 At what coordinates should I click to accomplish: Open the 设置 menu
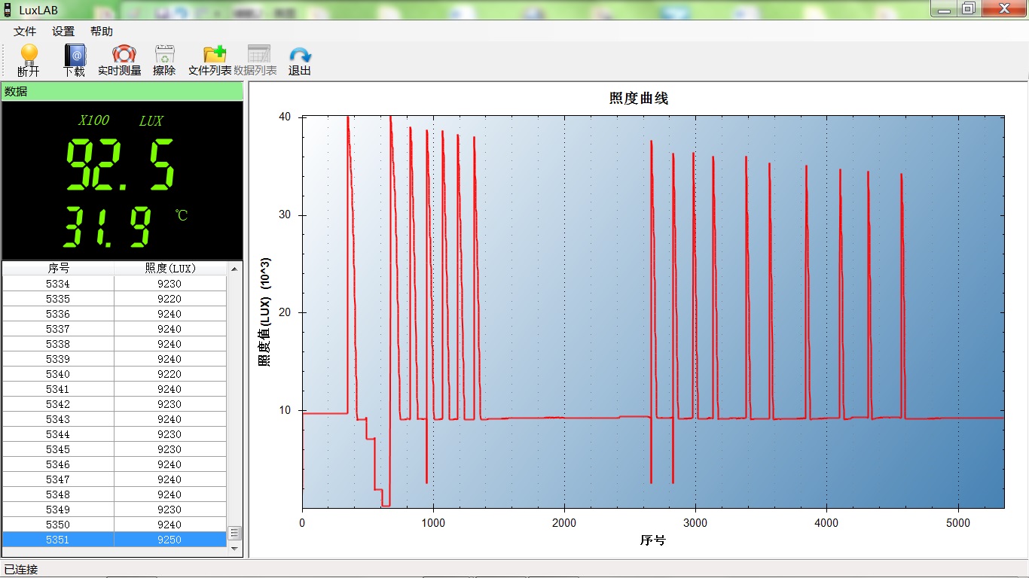pyautogui.click(x=63, y=32)
